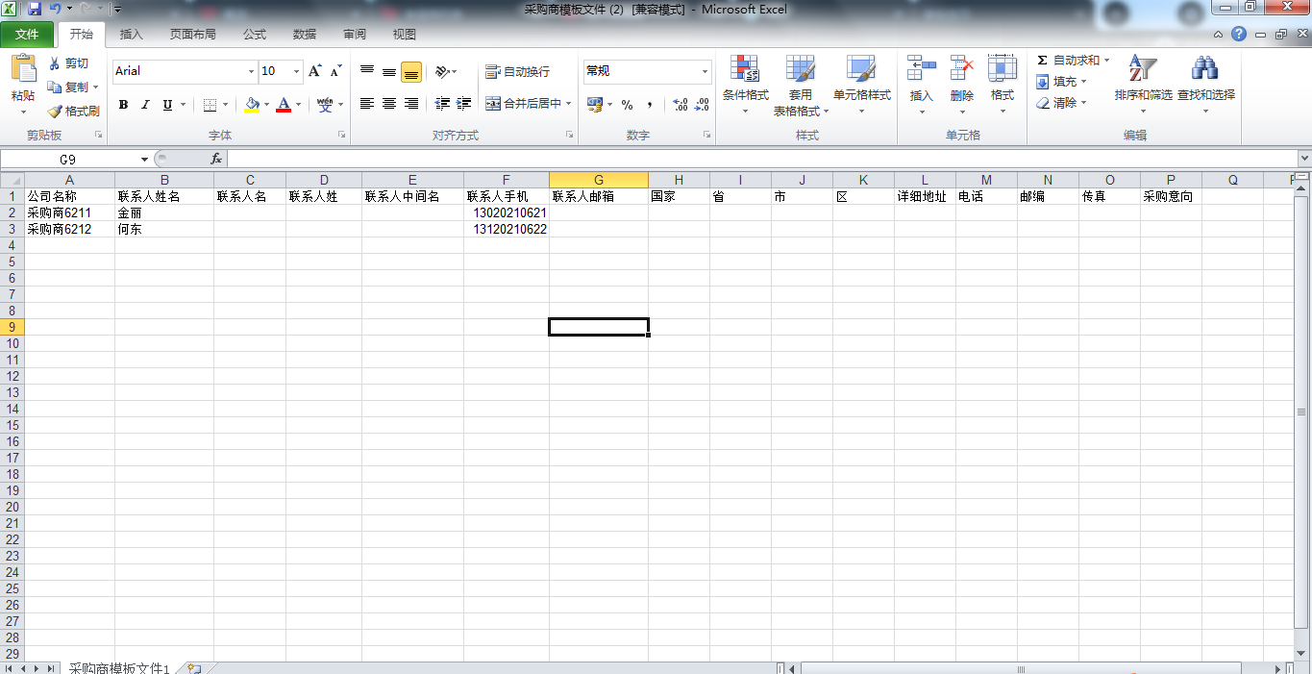The width and height of the screenshot is (1312, 674).
Task: Click the Insert Function fx icon
Action: pyautogui.click(x=216, y=159)
